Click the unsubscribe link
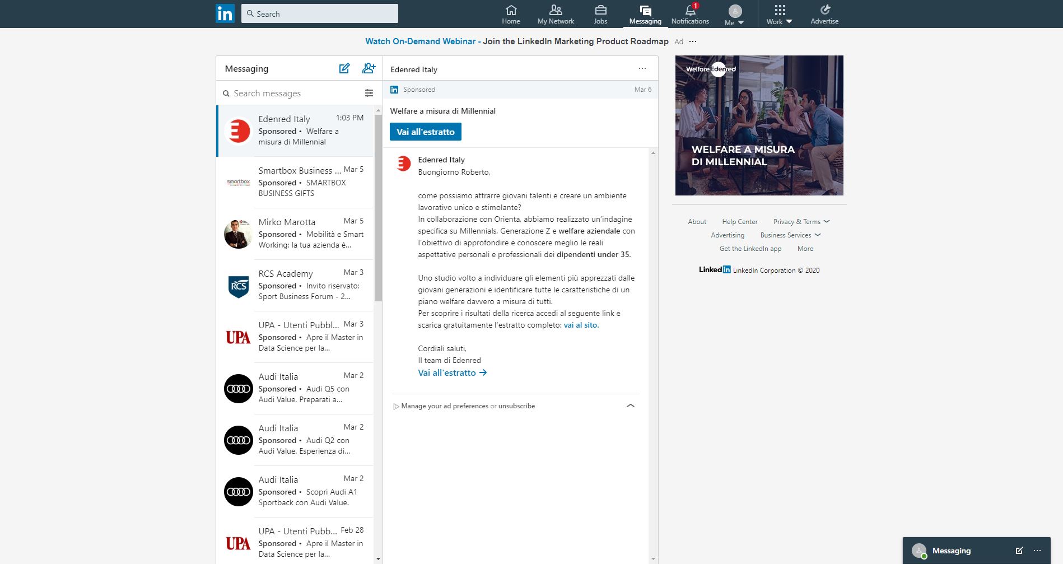 click(516, 406)
